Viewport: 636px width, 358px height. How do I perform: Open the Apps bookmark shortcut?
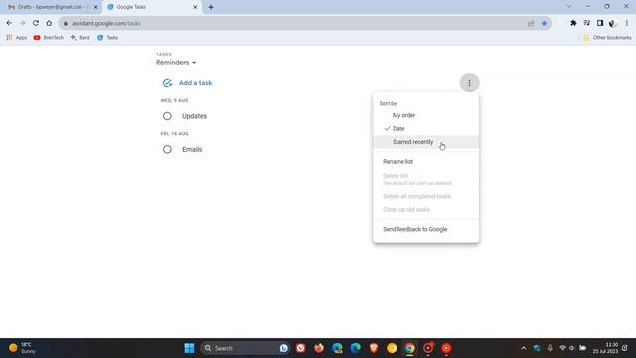17,38
